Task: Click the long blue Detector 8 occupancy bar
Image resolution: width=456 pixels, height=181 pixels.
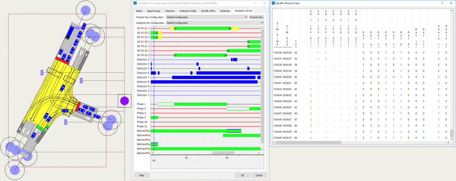Action: (204, 82)
